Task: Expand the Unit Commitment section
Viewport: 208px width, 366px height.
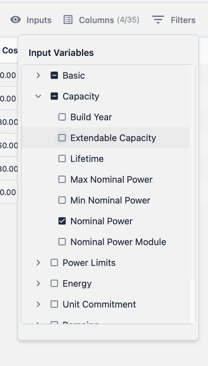Action: 38,304
